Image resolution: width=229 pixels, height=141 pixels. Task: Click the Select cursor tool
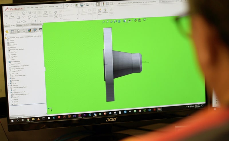coord(98,4)
